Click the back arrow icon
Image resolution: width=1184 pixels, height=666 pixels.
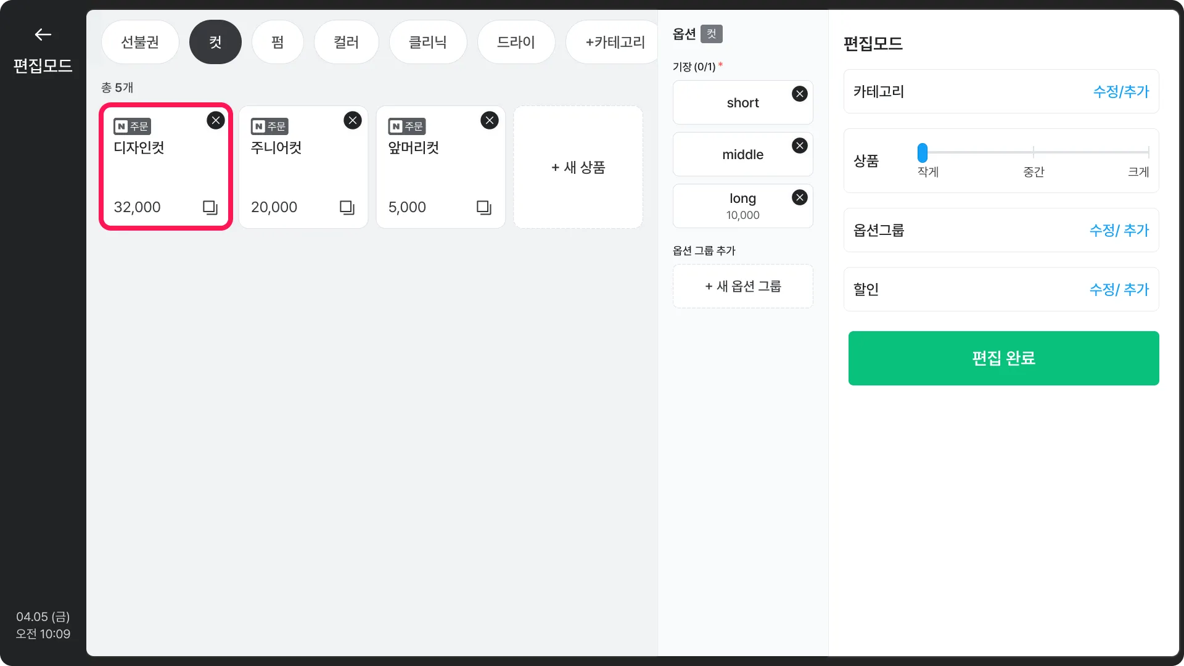[43, 35]
